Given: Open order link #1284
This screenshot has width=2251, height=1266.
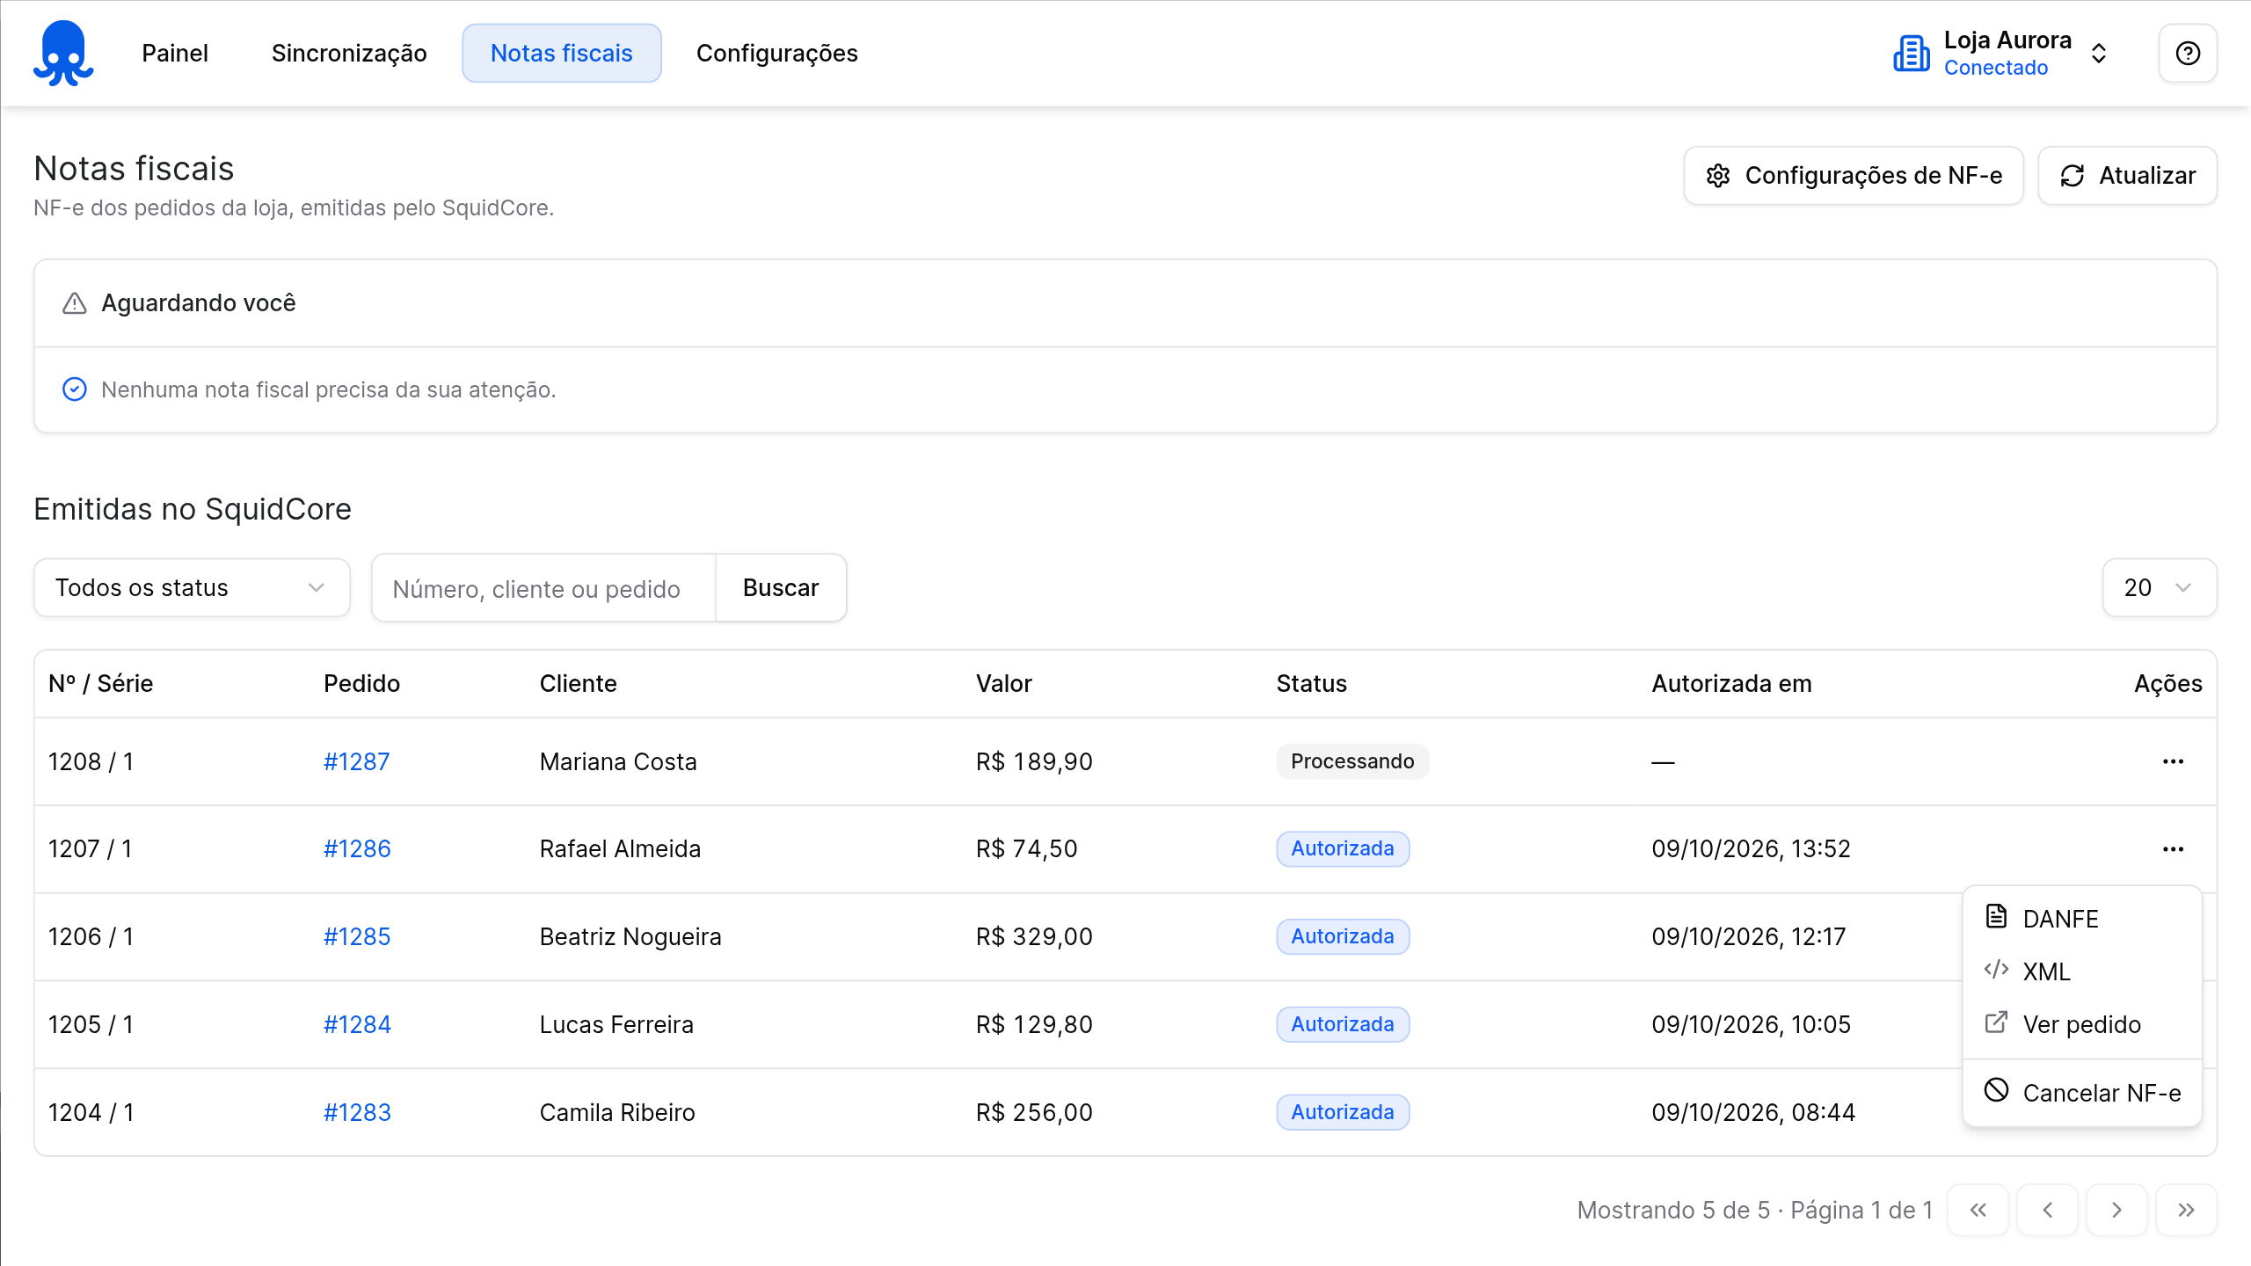Looking at the screenshot, I should 357,1025.
